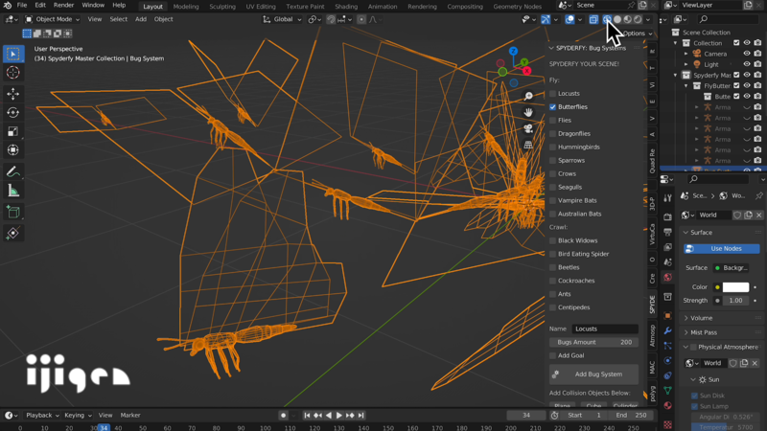Open the Modifiers wrench properties tab
The image size is (767, 431).
667,330
